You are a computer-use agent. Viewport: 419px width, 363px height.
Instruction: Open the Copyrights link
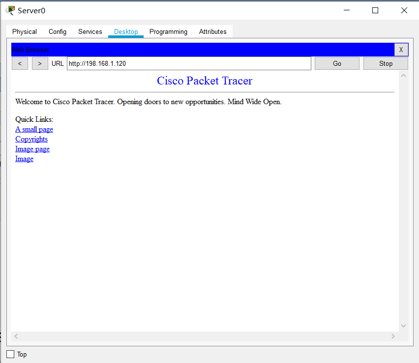click(31, 139)
